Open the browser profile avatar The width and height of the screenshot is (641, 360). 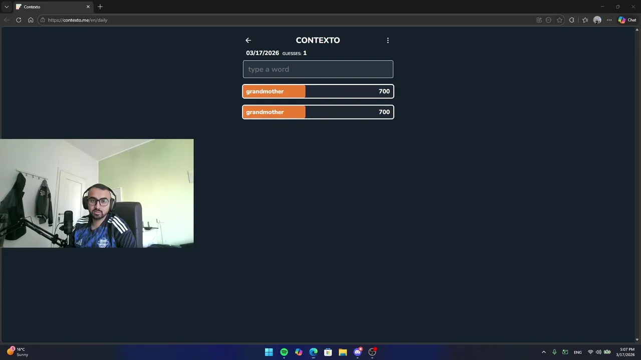pos(597,20)
